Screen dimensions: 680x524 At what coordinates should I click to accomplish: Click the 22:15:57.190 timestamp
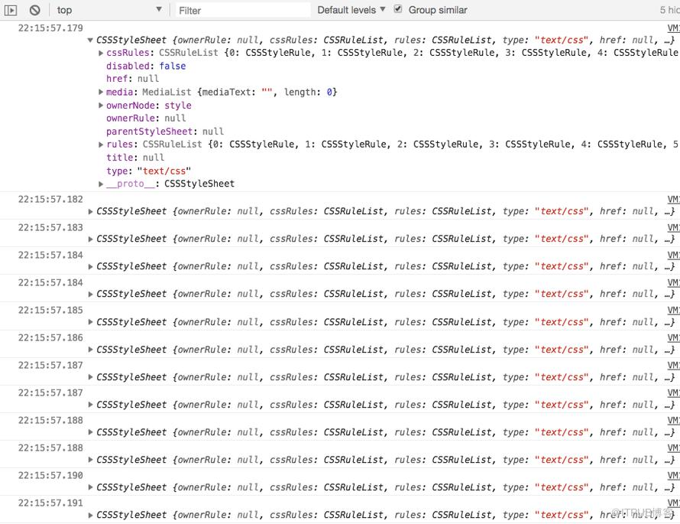[x=50, y=476]
